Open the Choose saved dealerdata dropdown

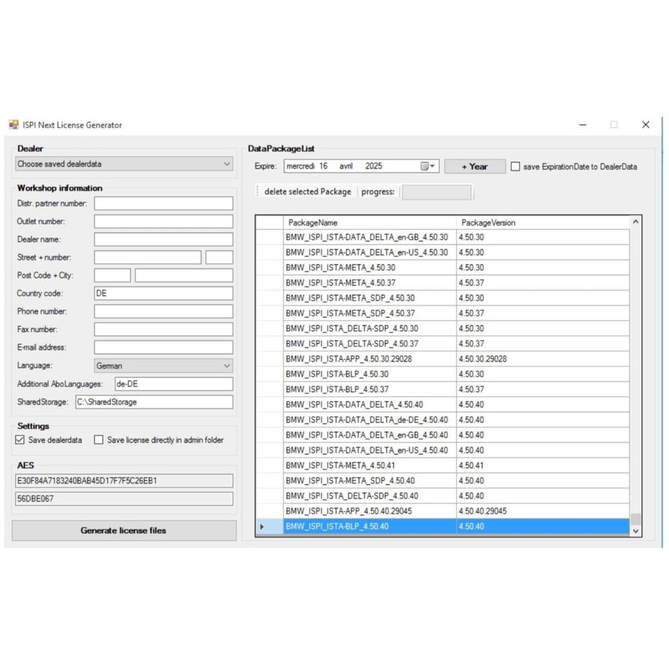[227, 163]
